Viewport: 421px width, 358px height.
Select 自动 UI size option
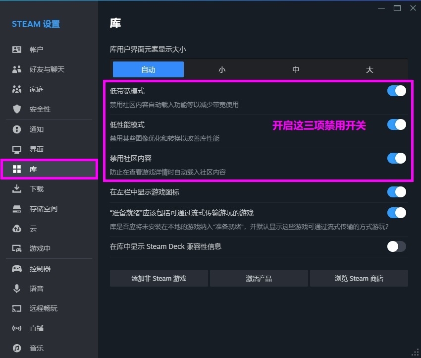[148, 69]
